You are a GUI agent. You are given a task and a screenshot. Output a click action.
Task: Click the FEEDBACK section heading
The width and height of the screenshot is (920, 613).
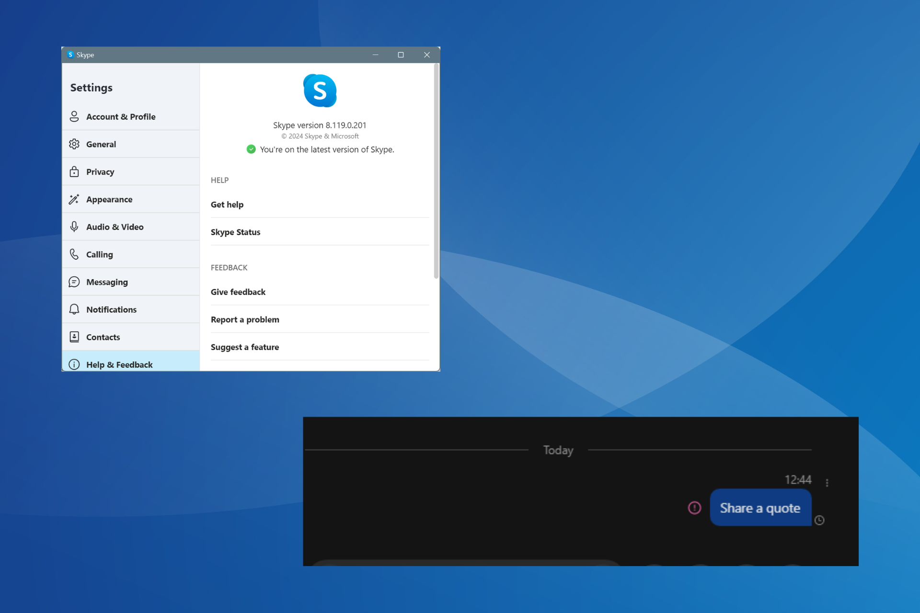[x=229, y=268]
